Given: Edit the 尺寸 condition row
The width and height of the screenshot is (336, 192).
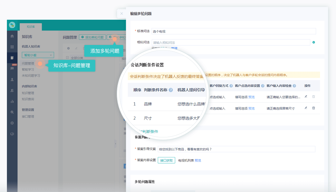Looking at the screenshot, I should (x=306, y=108).
